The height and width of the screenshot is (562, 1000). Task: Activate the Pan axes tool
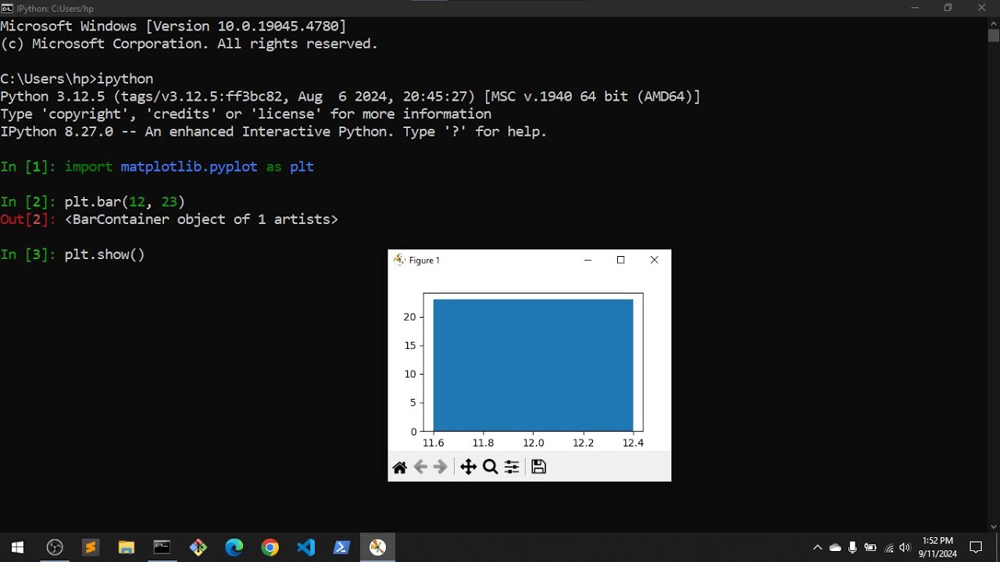468,467
